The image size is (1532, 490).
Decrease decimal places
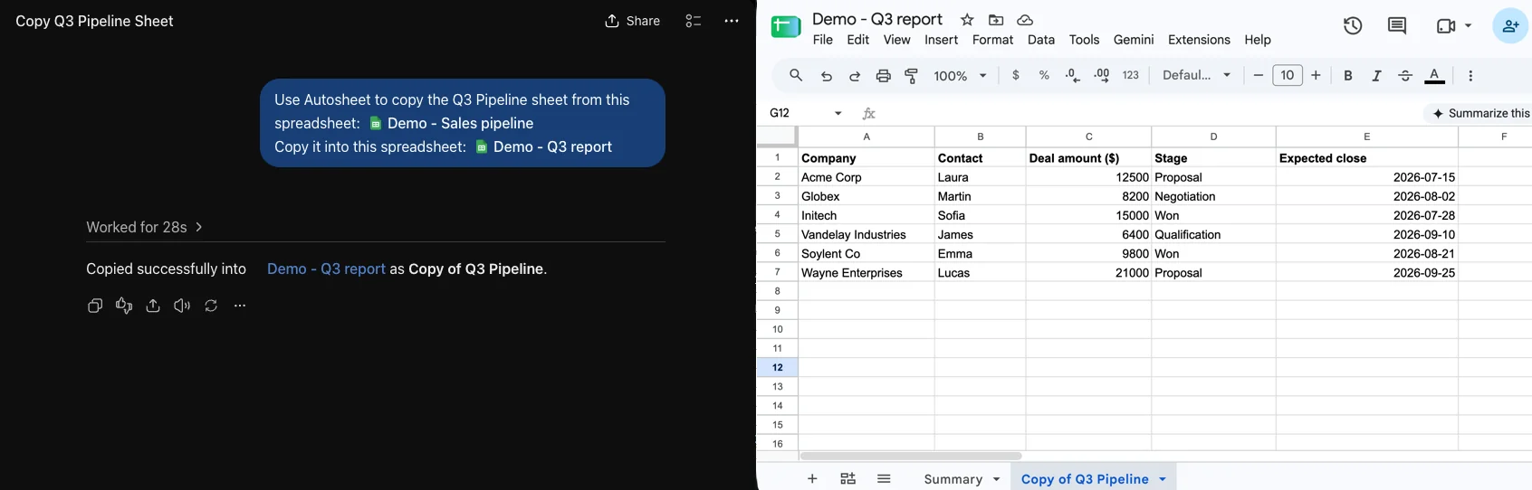click(1073, 76)
